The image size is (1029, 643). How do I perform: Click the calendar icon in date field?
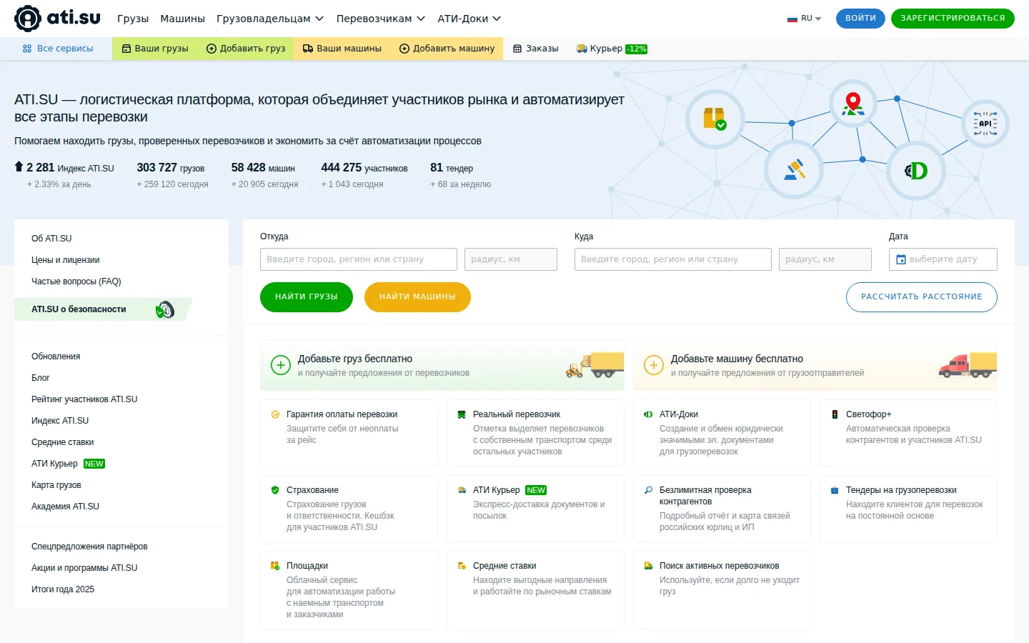click(x=901, y=259)
